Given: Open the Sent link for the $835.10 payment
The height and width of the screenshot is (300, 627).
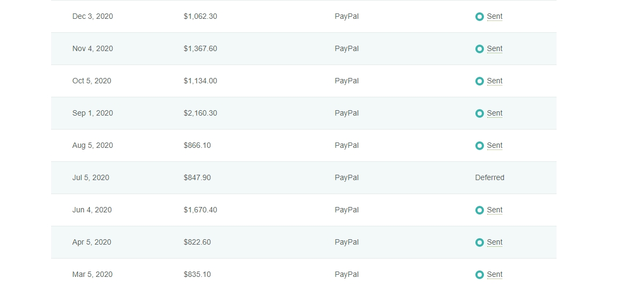Looking at the screenshot, I should coord(495,275).
